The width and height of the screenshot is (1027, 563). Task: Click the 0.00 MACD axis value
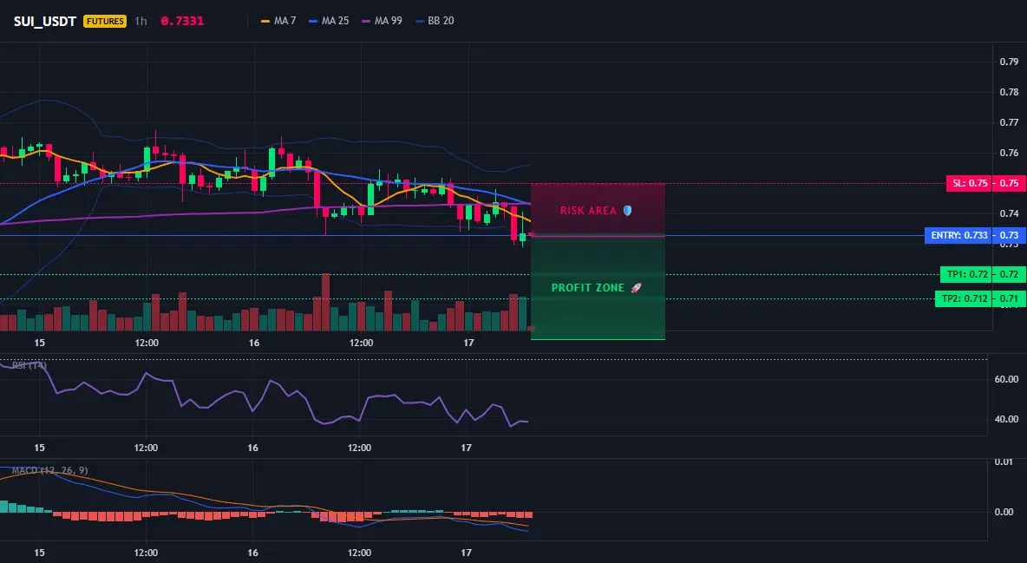(x=1004, y=512)
